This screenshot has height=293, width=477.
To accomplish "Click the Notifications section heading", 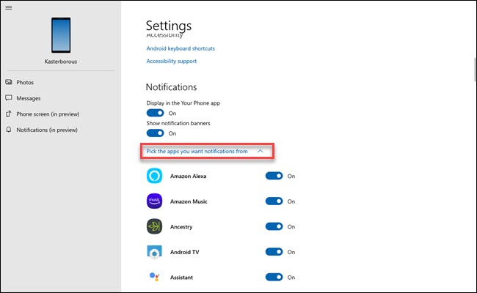I will click(171, 87).
